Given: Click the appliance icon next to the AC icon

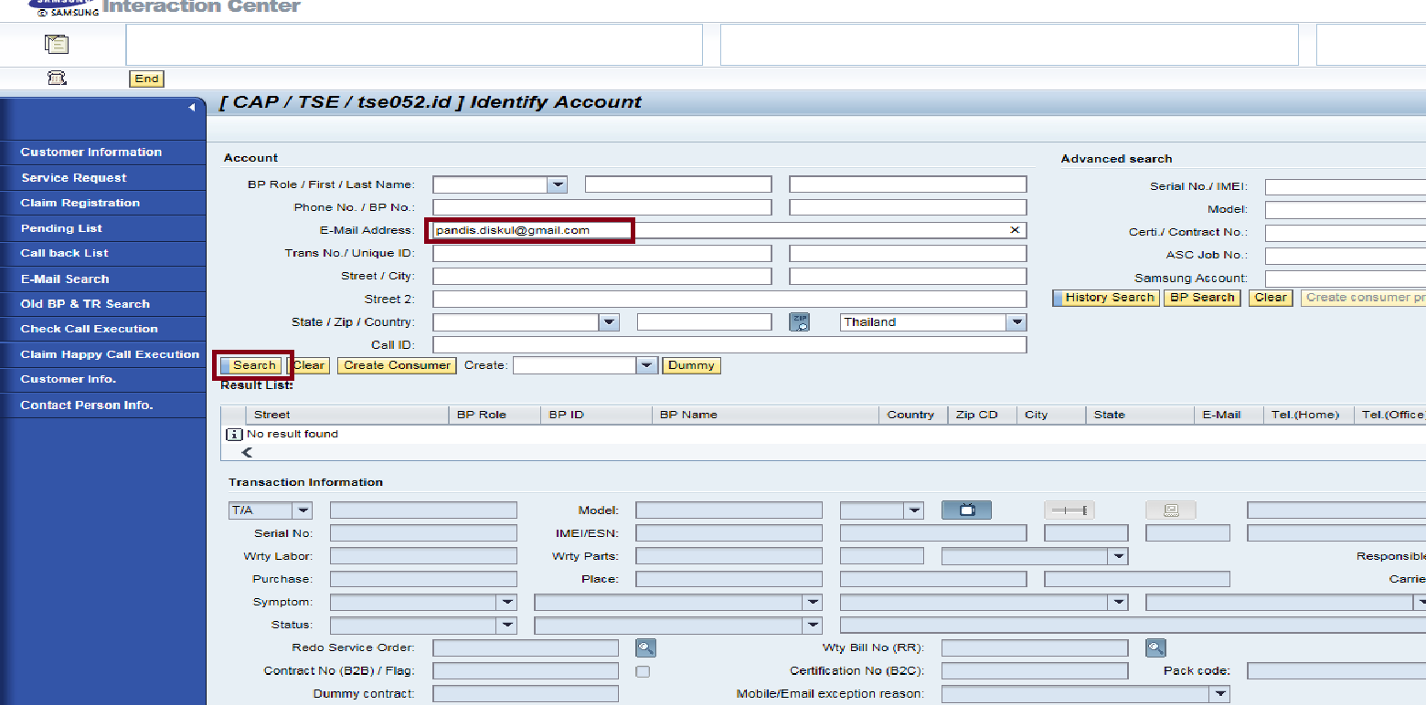Looking at the screenshot, I should tap(1171, 510).
